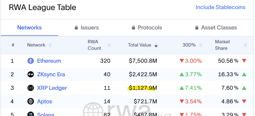Open the ZKsync Era network link
This screenshot has width=255, height=116.
51,74
